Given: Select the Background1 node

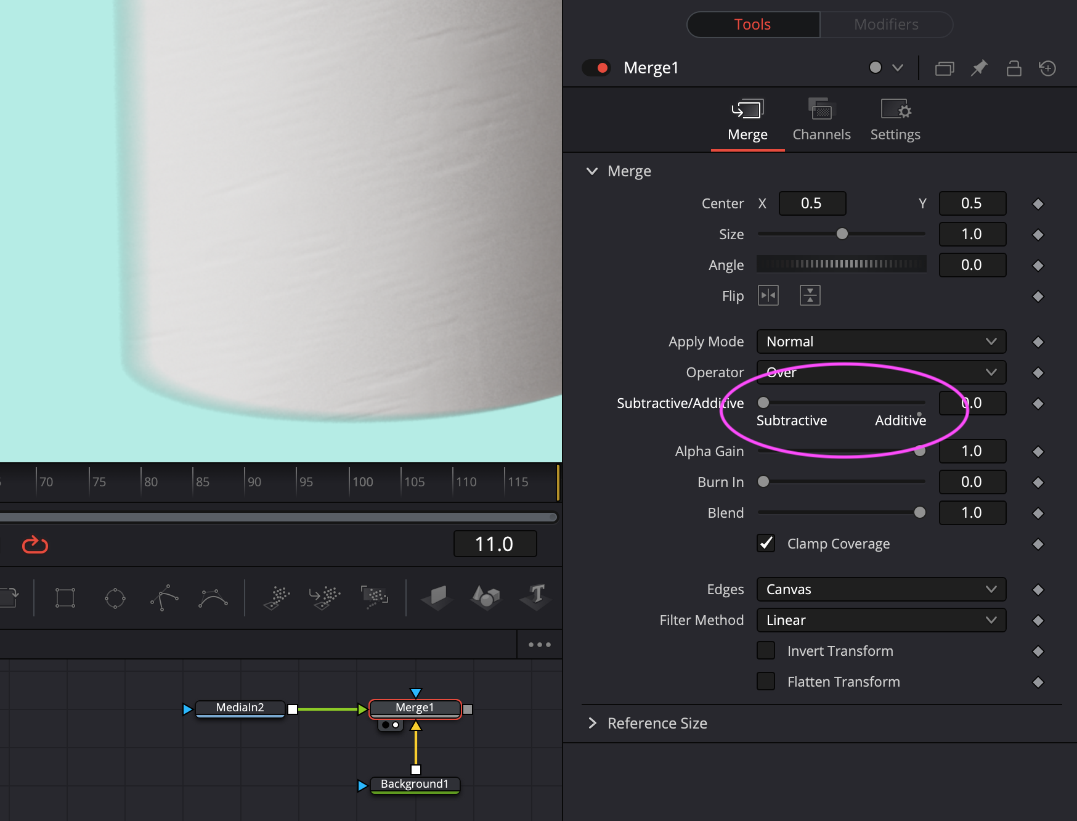Looking at the screenshot, I should click(415, 785).
